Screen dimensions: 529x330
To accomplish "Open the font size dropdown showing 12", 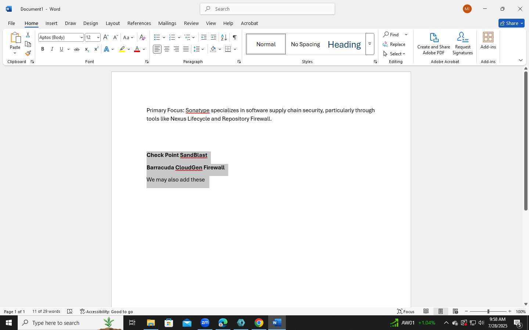I will click(x=98, y=37).
